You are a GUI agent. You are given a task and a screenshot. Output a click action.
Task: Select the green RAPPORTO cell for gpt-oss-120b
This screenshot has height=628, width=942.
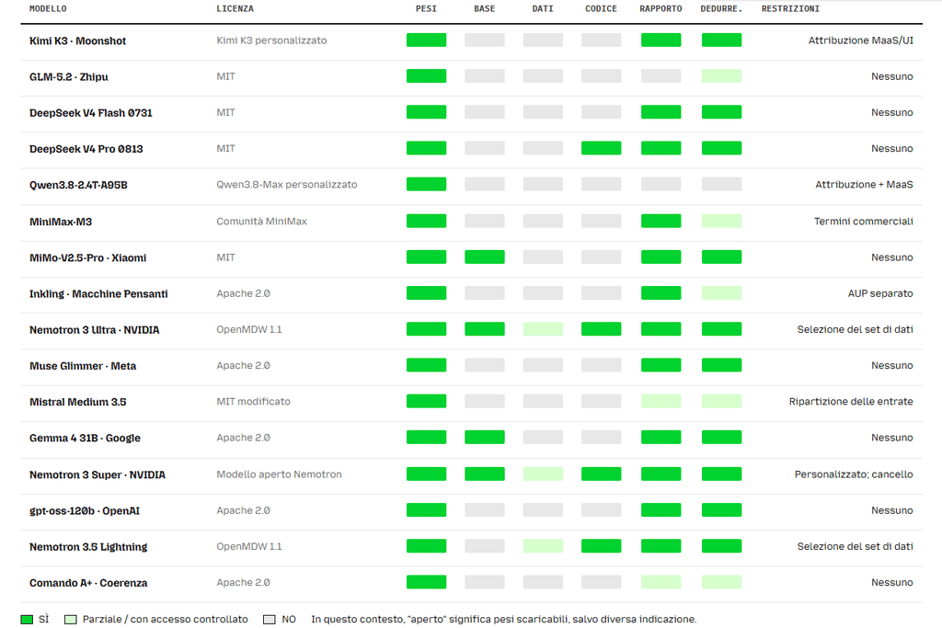click(x=661, y=509)
